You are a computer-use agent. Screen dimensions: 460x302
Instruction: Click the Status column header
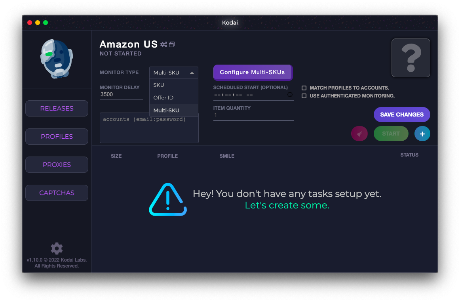click(x=409, y=155)
